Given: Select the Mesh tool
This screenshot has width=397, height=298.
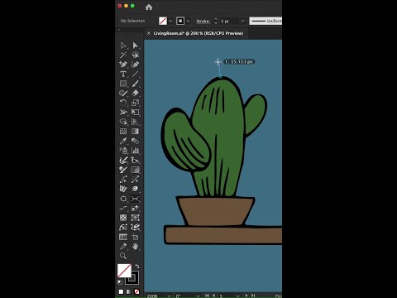Looking at the screenshot, I should (123, 132).
